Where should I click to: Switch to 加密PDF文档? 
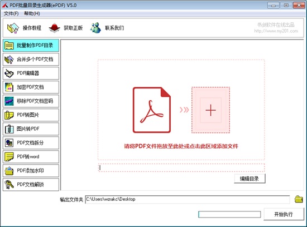pyautogui.click(x=31, y=87)
